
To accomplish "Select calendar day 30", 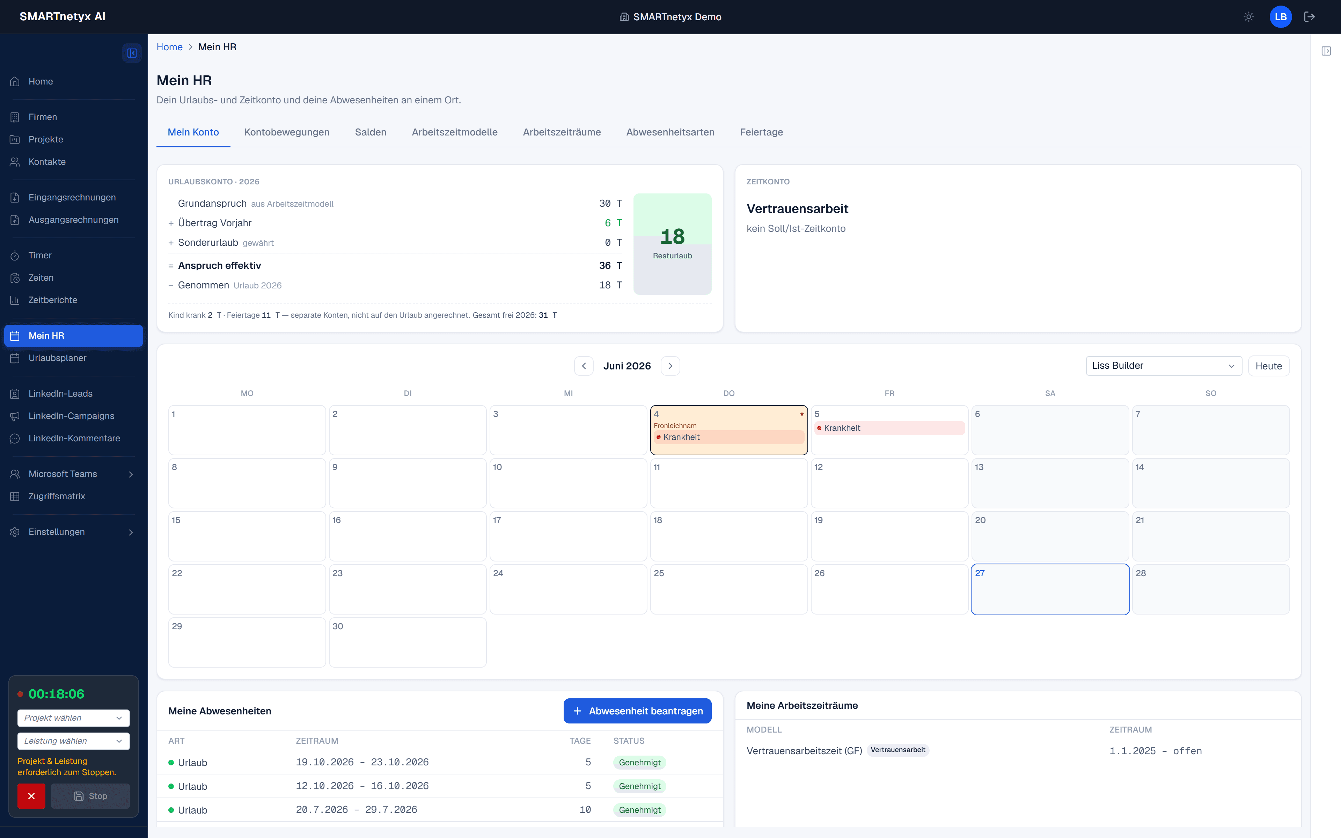I will [x=408, y=642].
